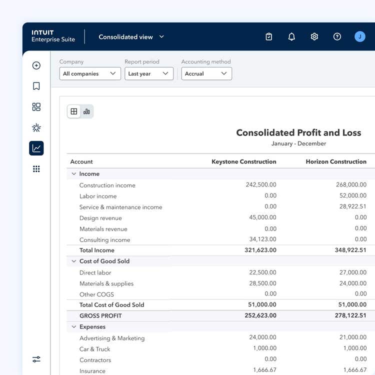Open the dashboard tiles icon in sidebar

[36, 106]
